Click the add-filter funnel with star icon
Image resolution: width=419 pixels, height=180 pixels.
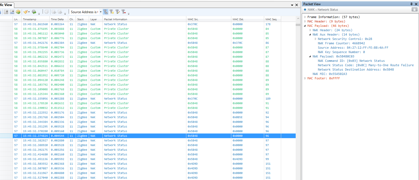coord(112,12)
